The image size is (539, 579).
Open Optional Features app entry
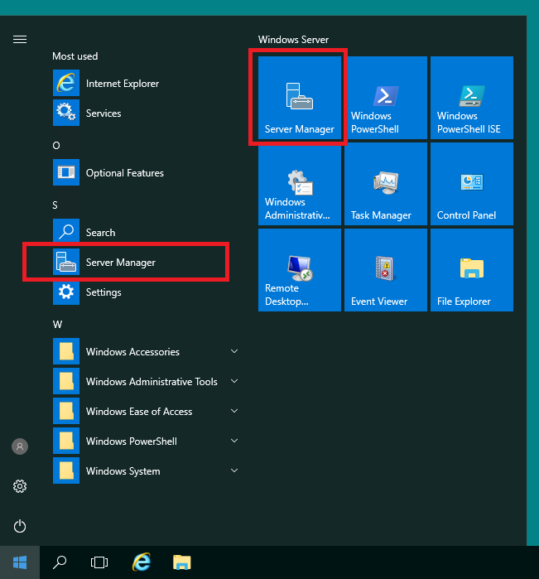145,172
